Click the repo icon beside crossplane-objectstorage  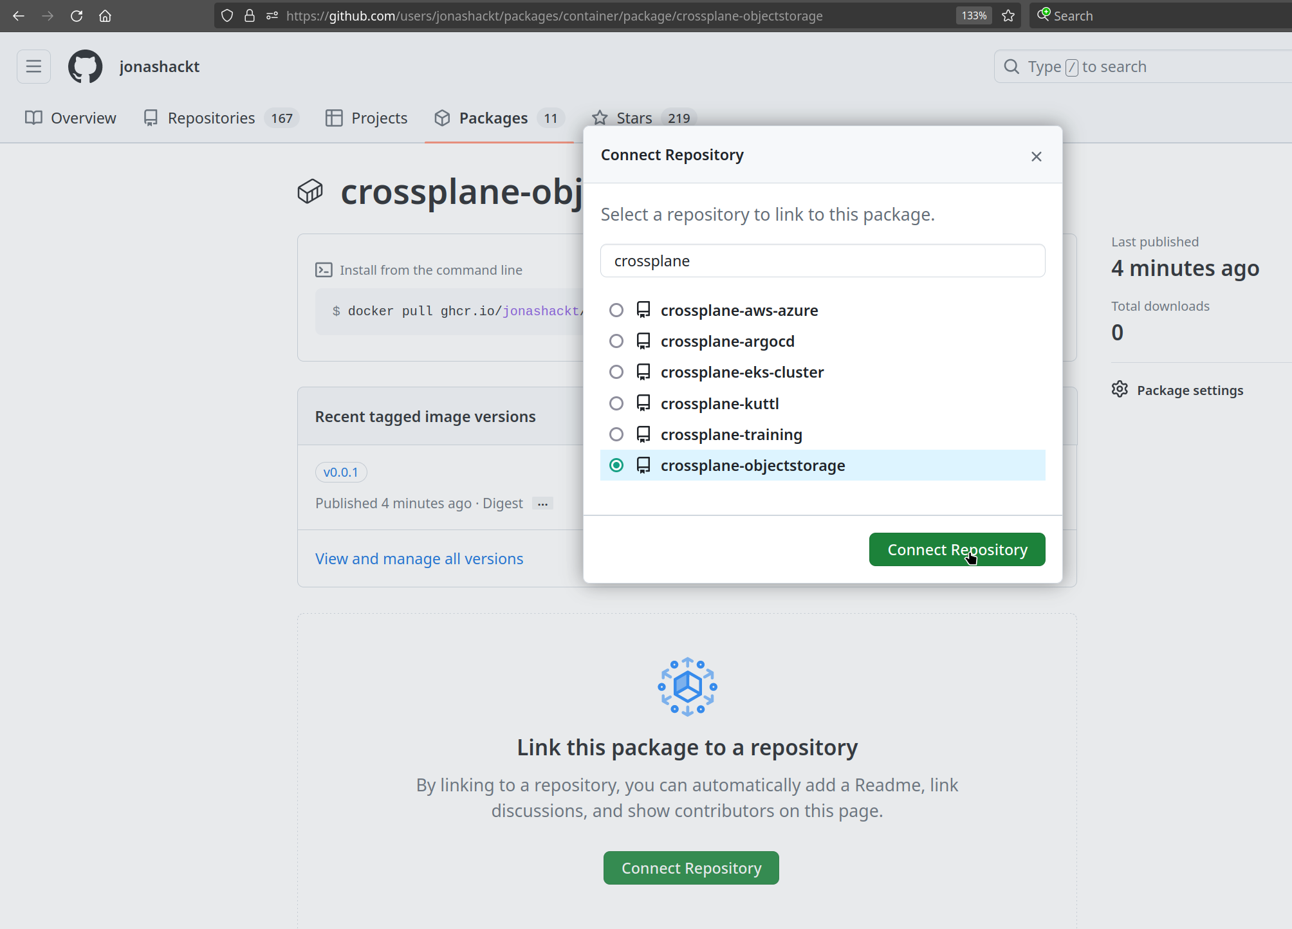[x=643, y=465]
